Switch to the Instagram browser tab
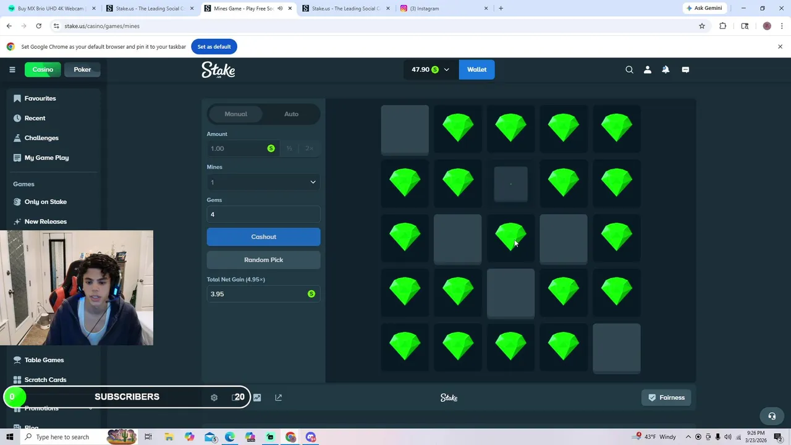Viewport: 791px width, 445px height. point(444,9)
